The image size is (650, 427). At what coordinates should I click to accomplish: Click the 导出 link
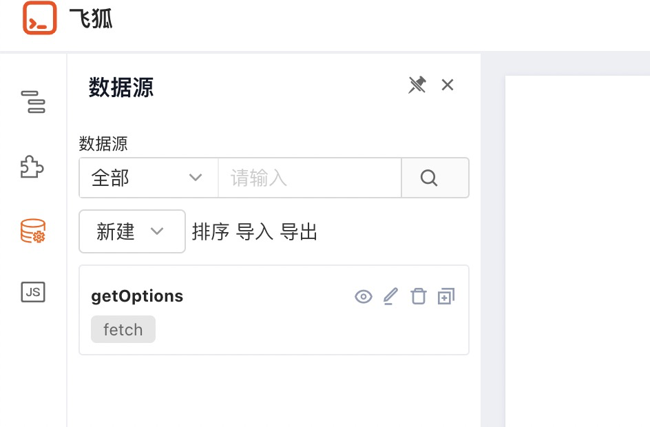(301, 232)
